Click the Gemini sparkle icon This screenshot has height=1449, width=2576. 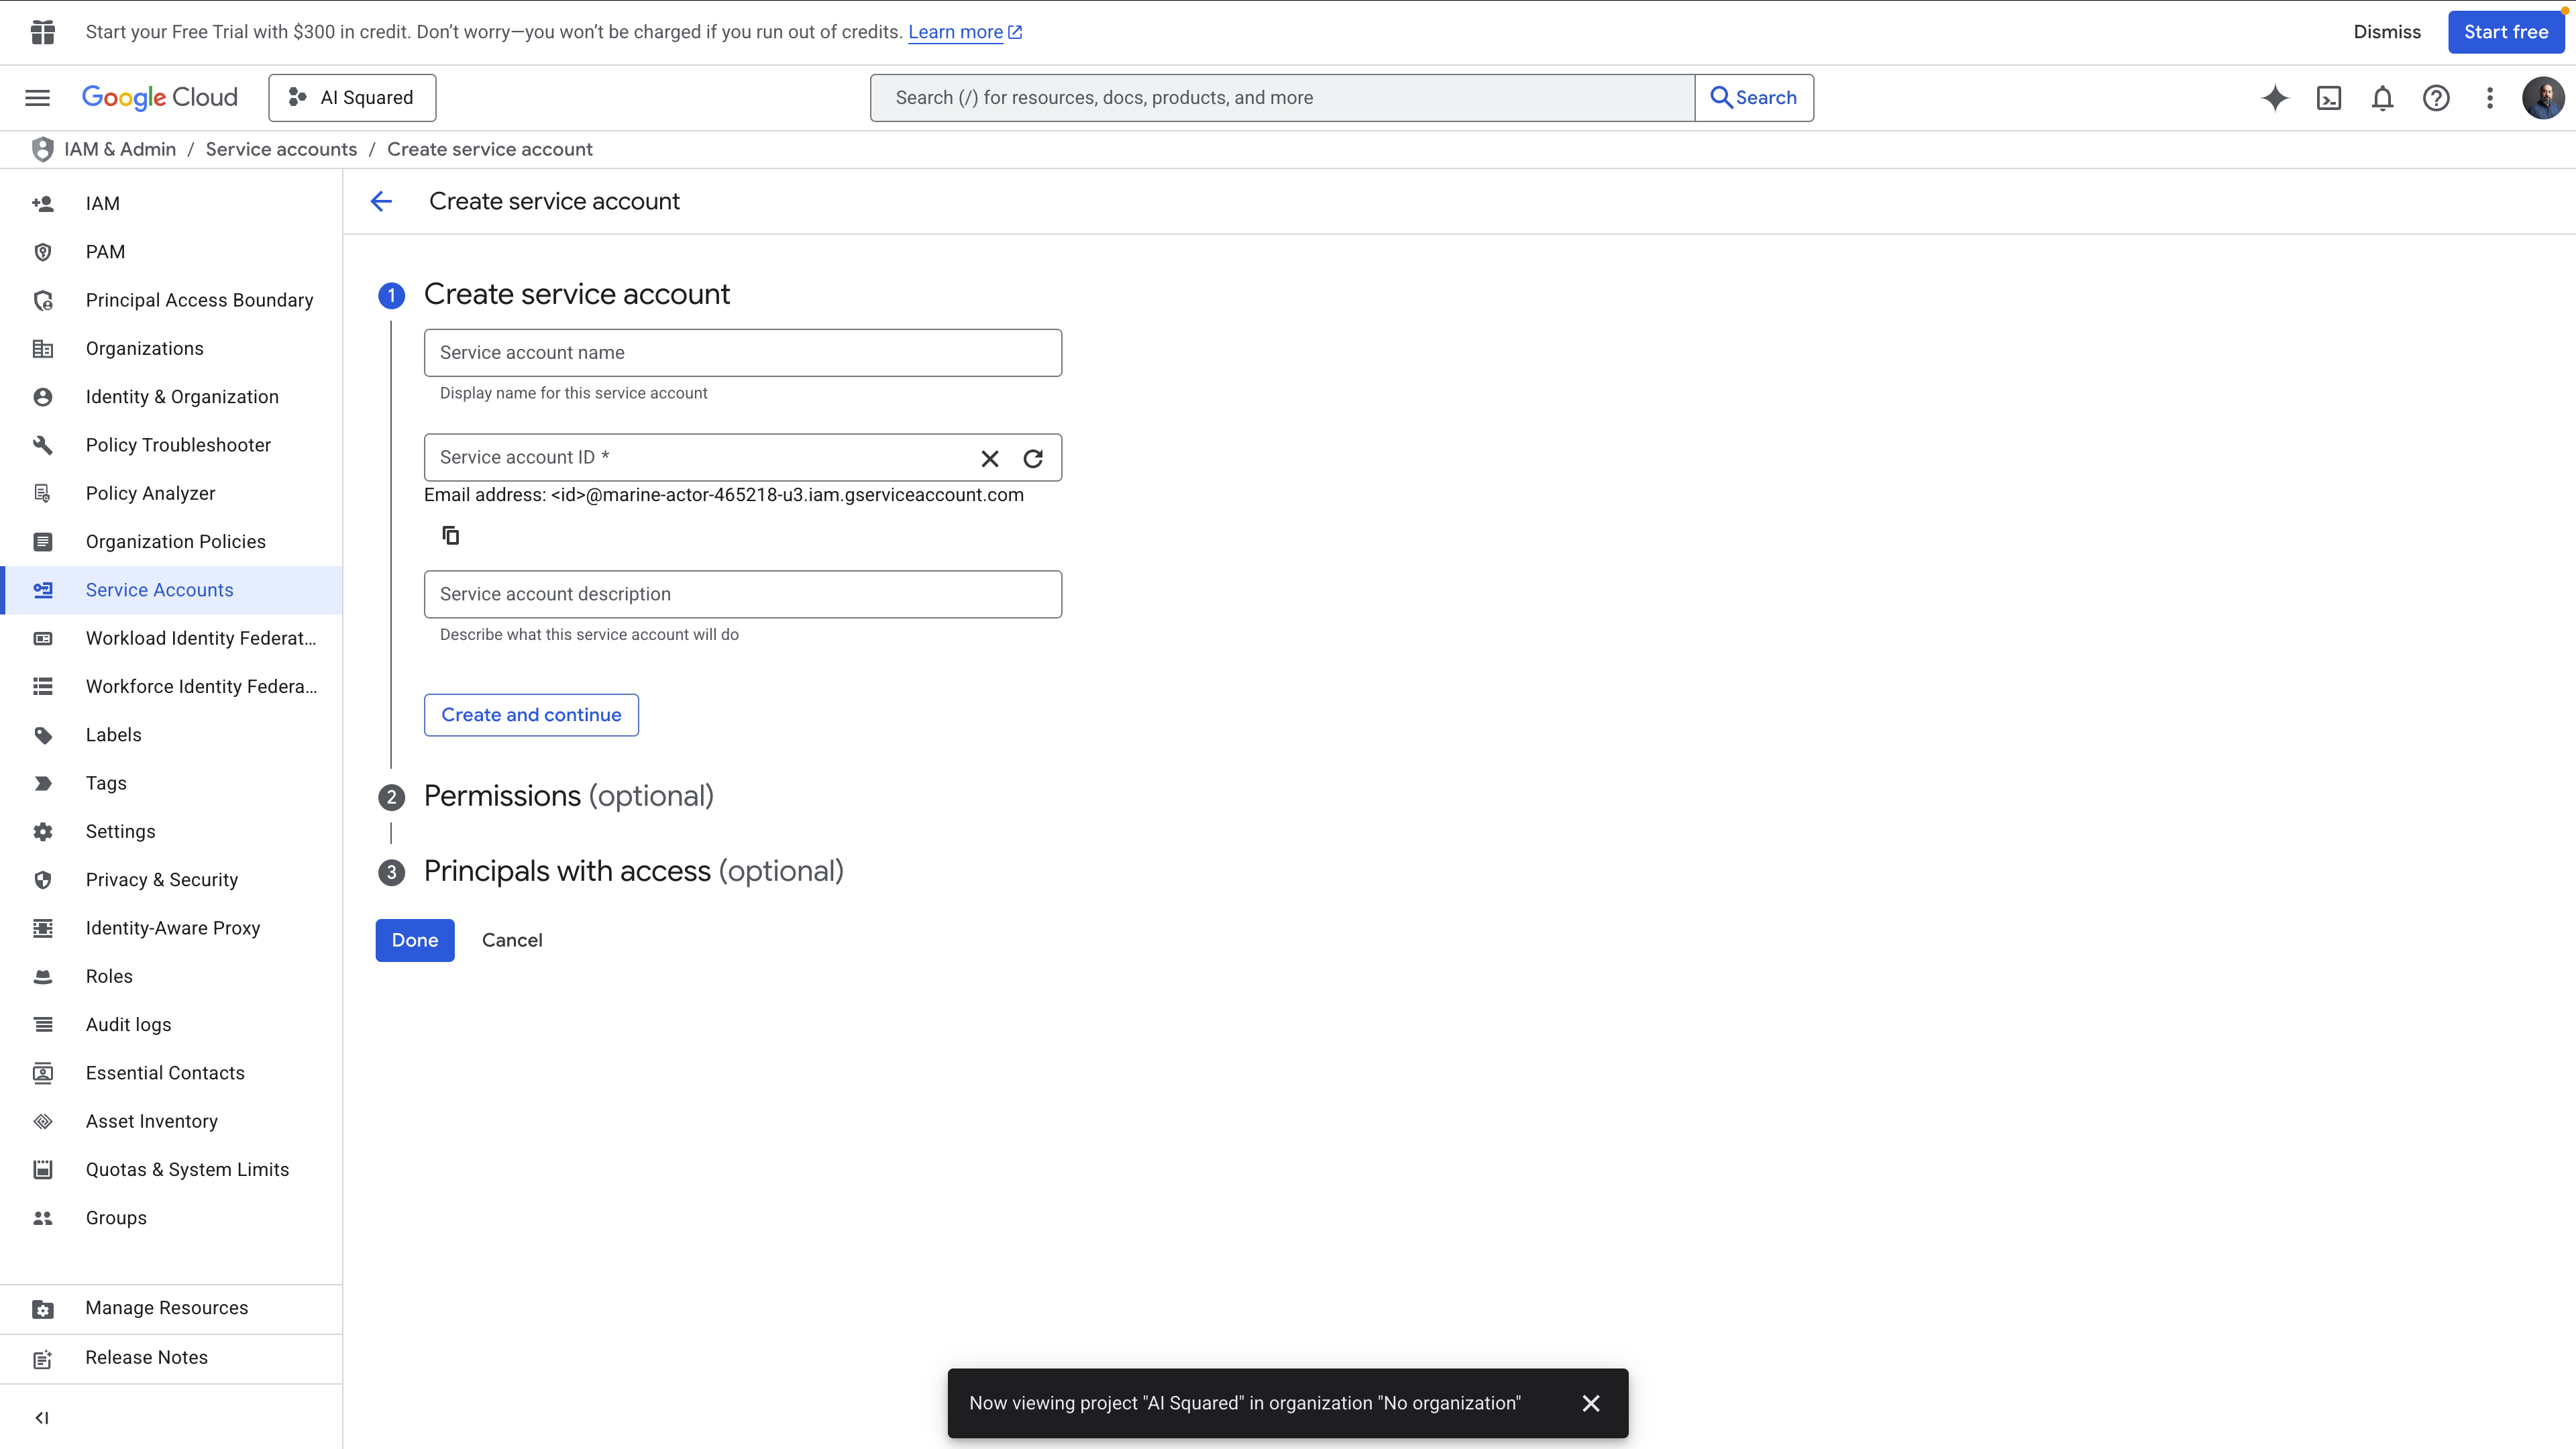[x=2275, y=97]
